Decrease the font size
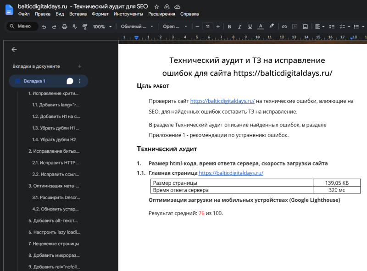 [197, 27]
